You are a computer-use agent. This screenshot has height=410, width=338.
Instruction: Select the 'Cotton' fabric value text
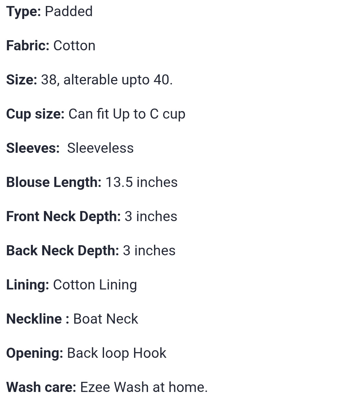point(74,46)
